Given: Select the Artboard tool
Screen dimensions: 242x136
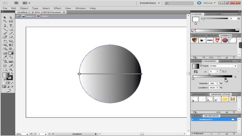Looking at the screenshot, I should click(x=5, y=66).
